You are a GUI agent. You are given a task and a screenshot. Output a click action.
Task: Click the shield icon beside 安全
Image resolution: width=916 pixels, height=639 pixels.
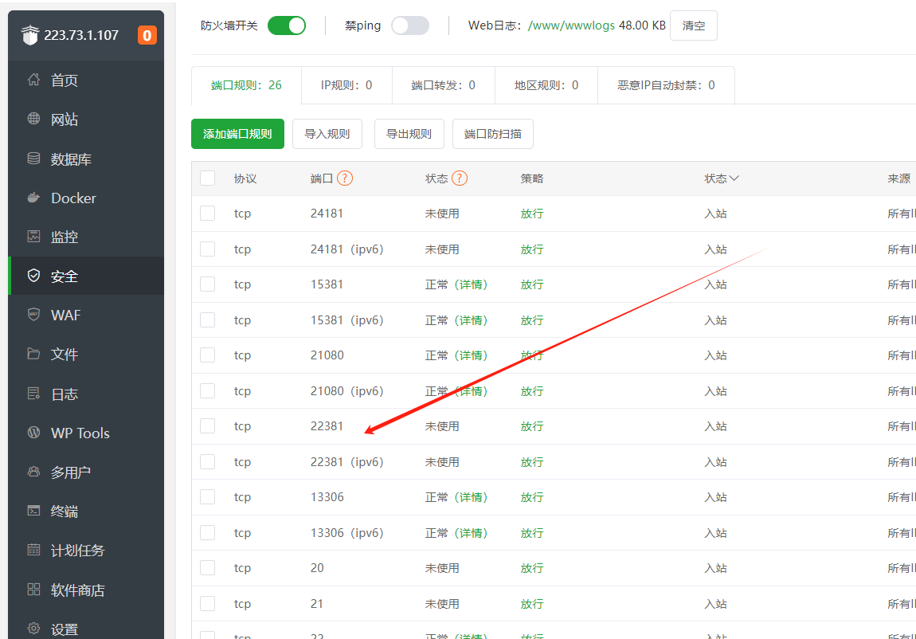[34, 276]
